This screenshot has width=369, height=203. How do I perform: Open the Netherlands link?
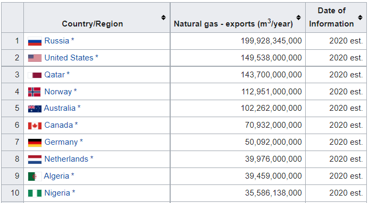tap(66, 159)
